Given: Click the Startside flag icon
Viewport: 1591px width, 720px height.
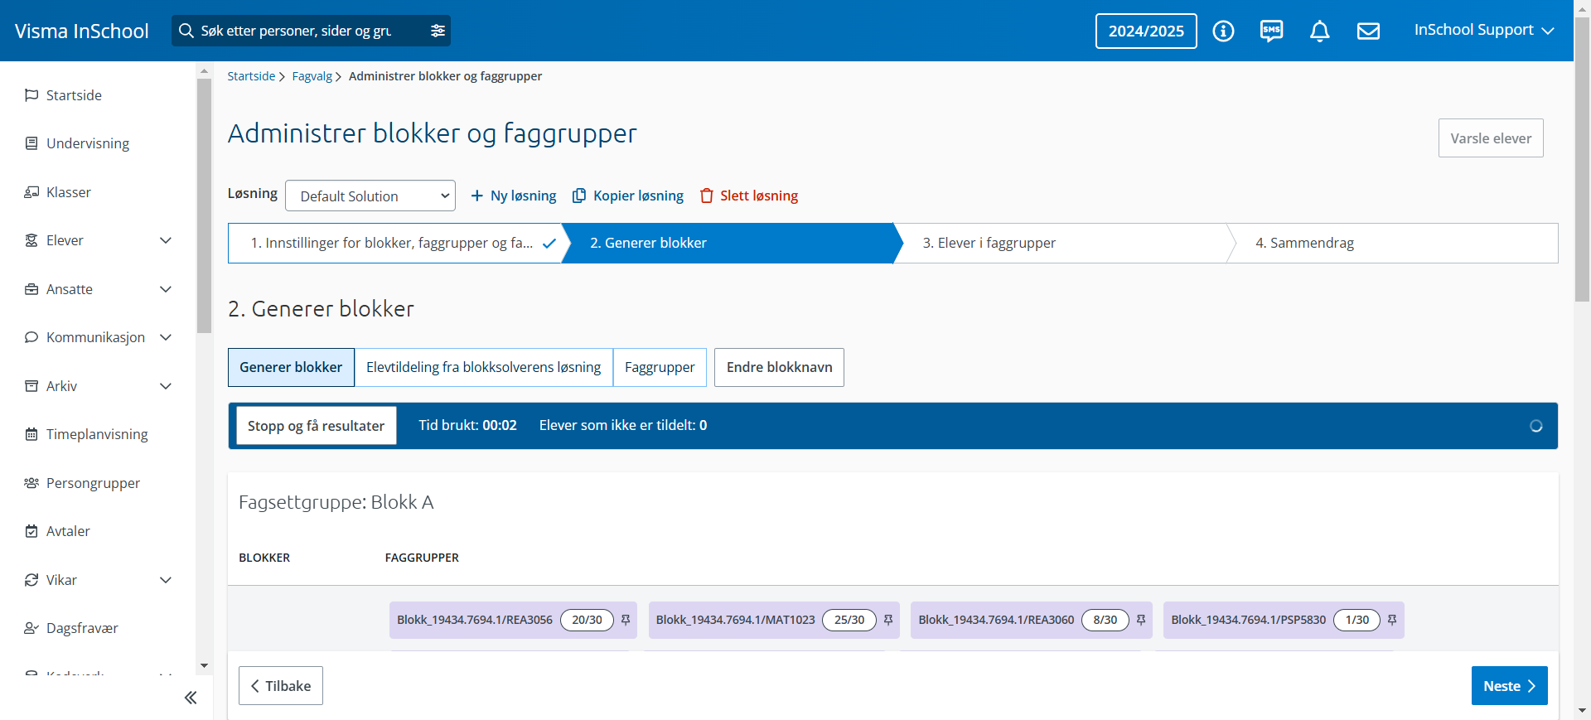Looking at the screenshot, I should coord(31,95).
